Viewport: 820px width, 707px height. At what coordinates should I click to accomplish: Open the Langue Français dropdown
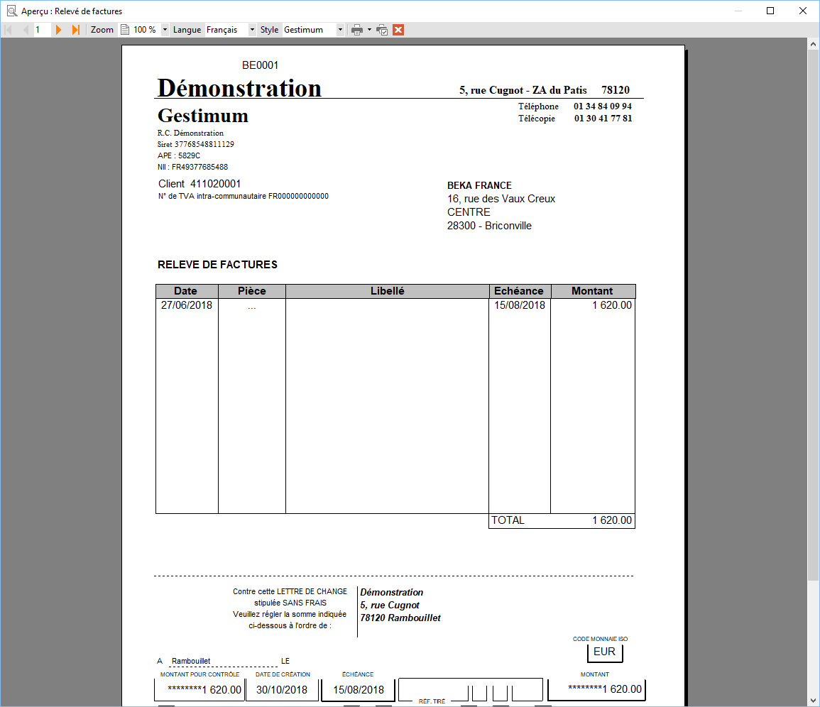pyautogui.click(x=252, y=30)
